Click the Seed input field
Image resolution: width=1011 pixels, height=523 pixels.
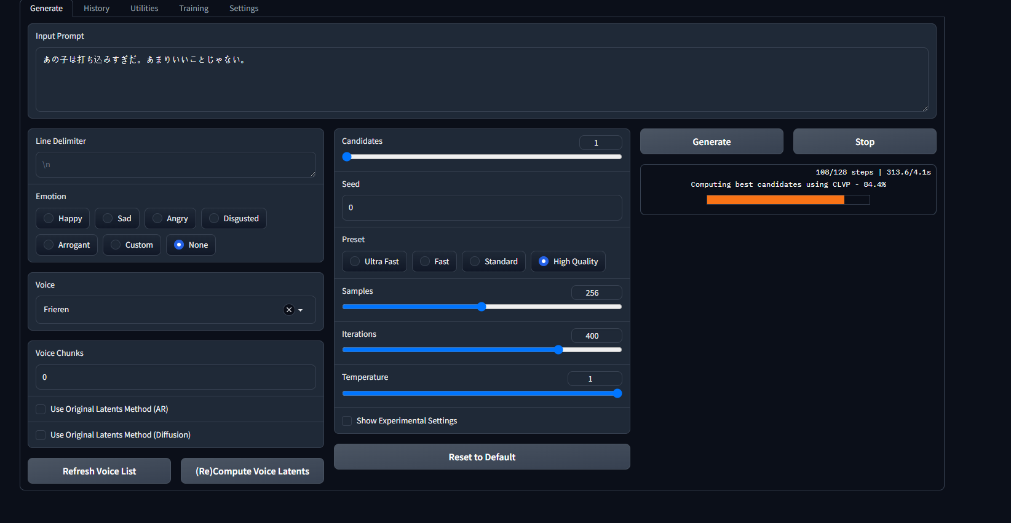482,208
